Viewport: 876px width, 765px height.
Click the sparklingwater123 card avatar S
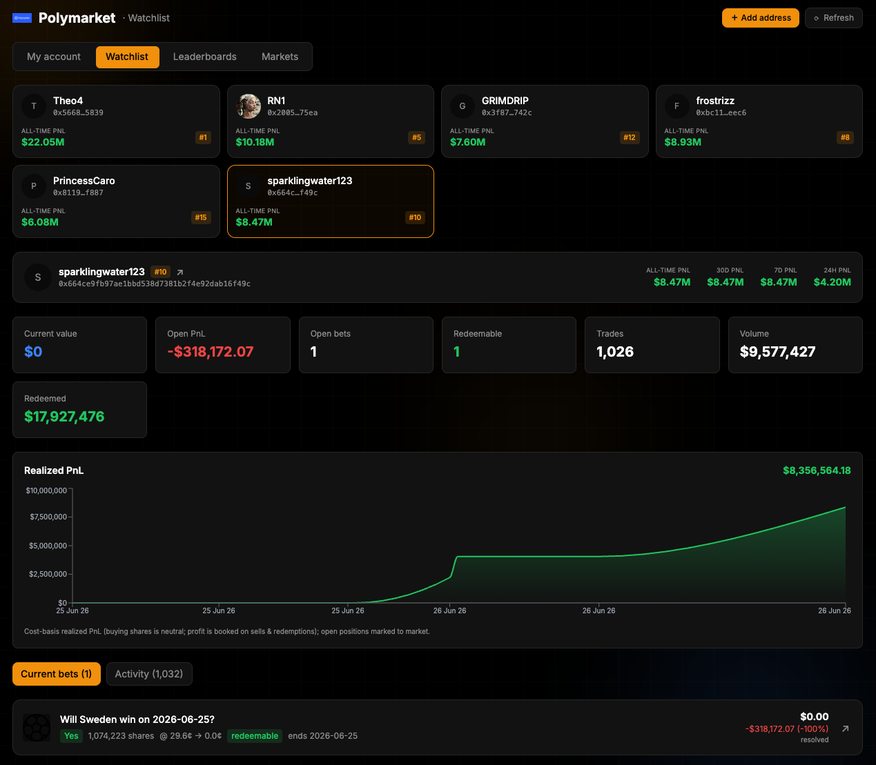(249, 186)
